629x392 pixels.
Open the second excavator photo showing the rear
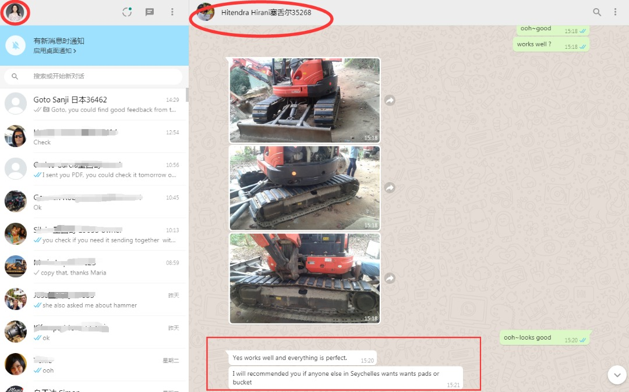pos(305,188)
